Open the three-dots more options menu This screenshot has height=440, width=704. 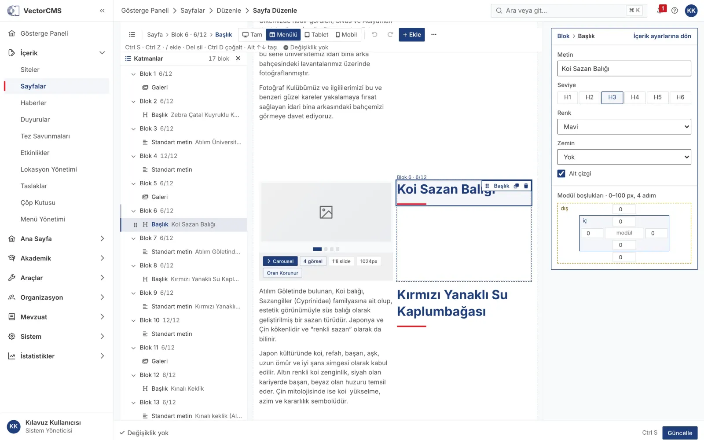pyautogui.click(x=434, y=35)
